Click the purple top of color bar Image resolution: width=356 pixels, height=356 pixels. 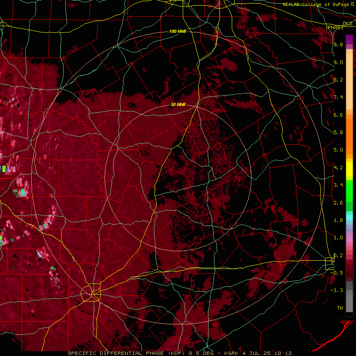point(349,40)
